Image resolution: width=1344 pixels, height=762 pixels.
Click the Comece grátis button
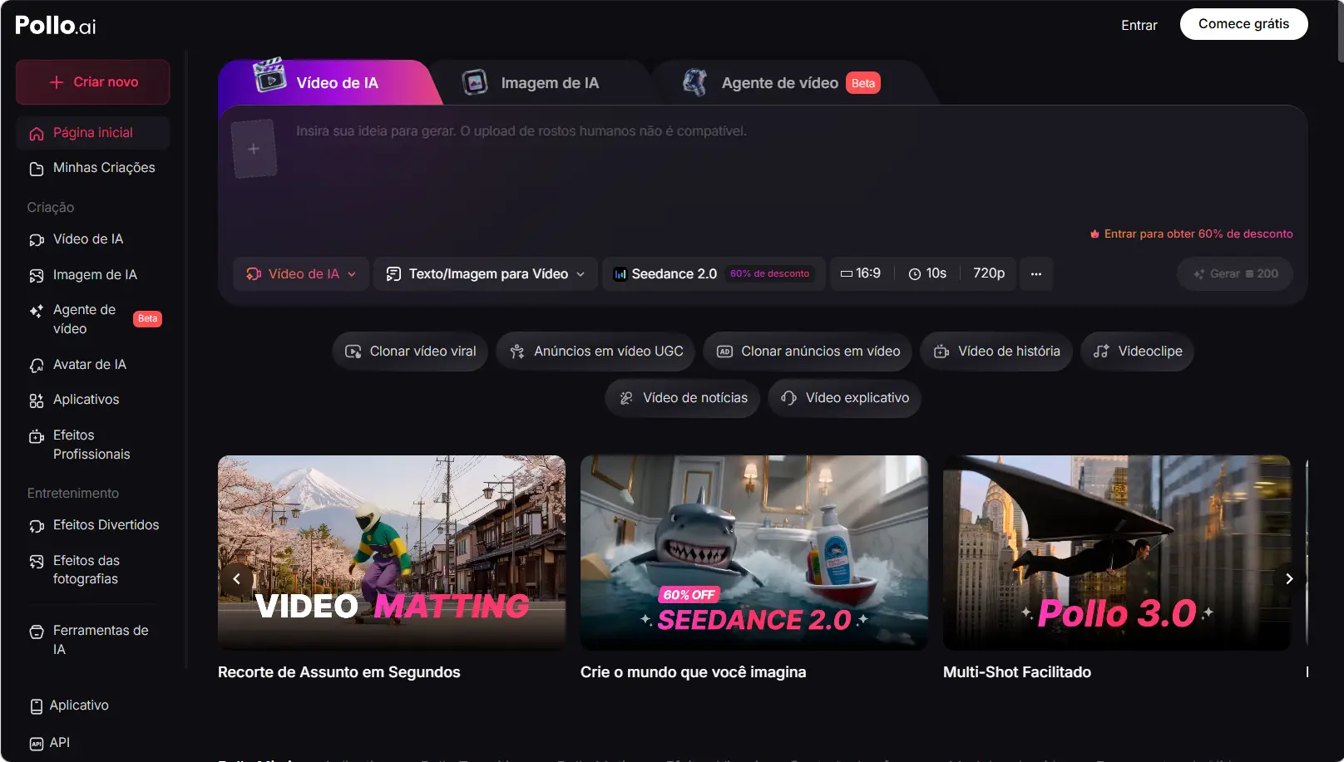point(1243,24)
